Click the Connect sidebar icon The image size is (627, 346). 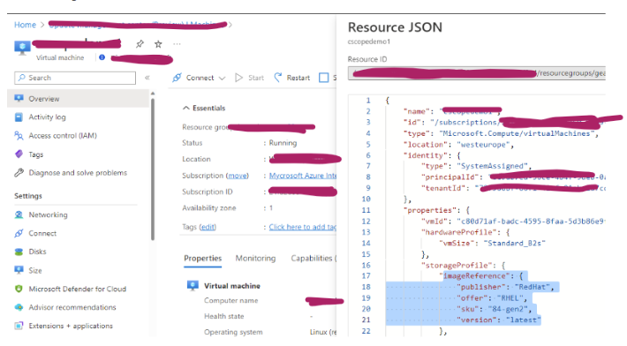pyautogui.click(x=19, y=233)
